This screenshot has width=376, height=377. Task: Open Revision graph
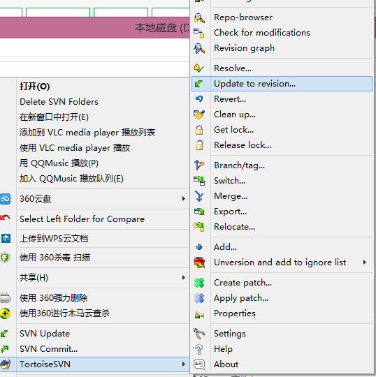pyautogui.click(x=282, y=48)
